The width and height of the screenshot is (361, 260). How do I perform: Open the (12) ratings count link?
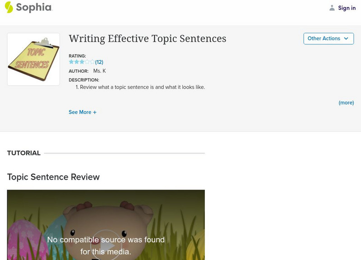point(99,62)
